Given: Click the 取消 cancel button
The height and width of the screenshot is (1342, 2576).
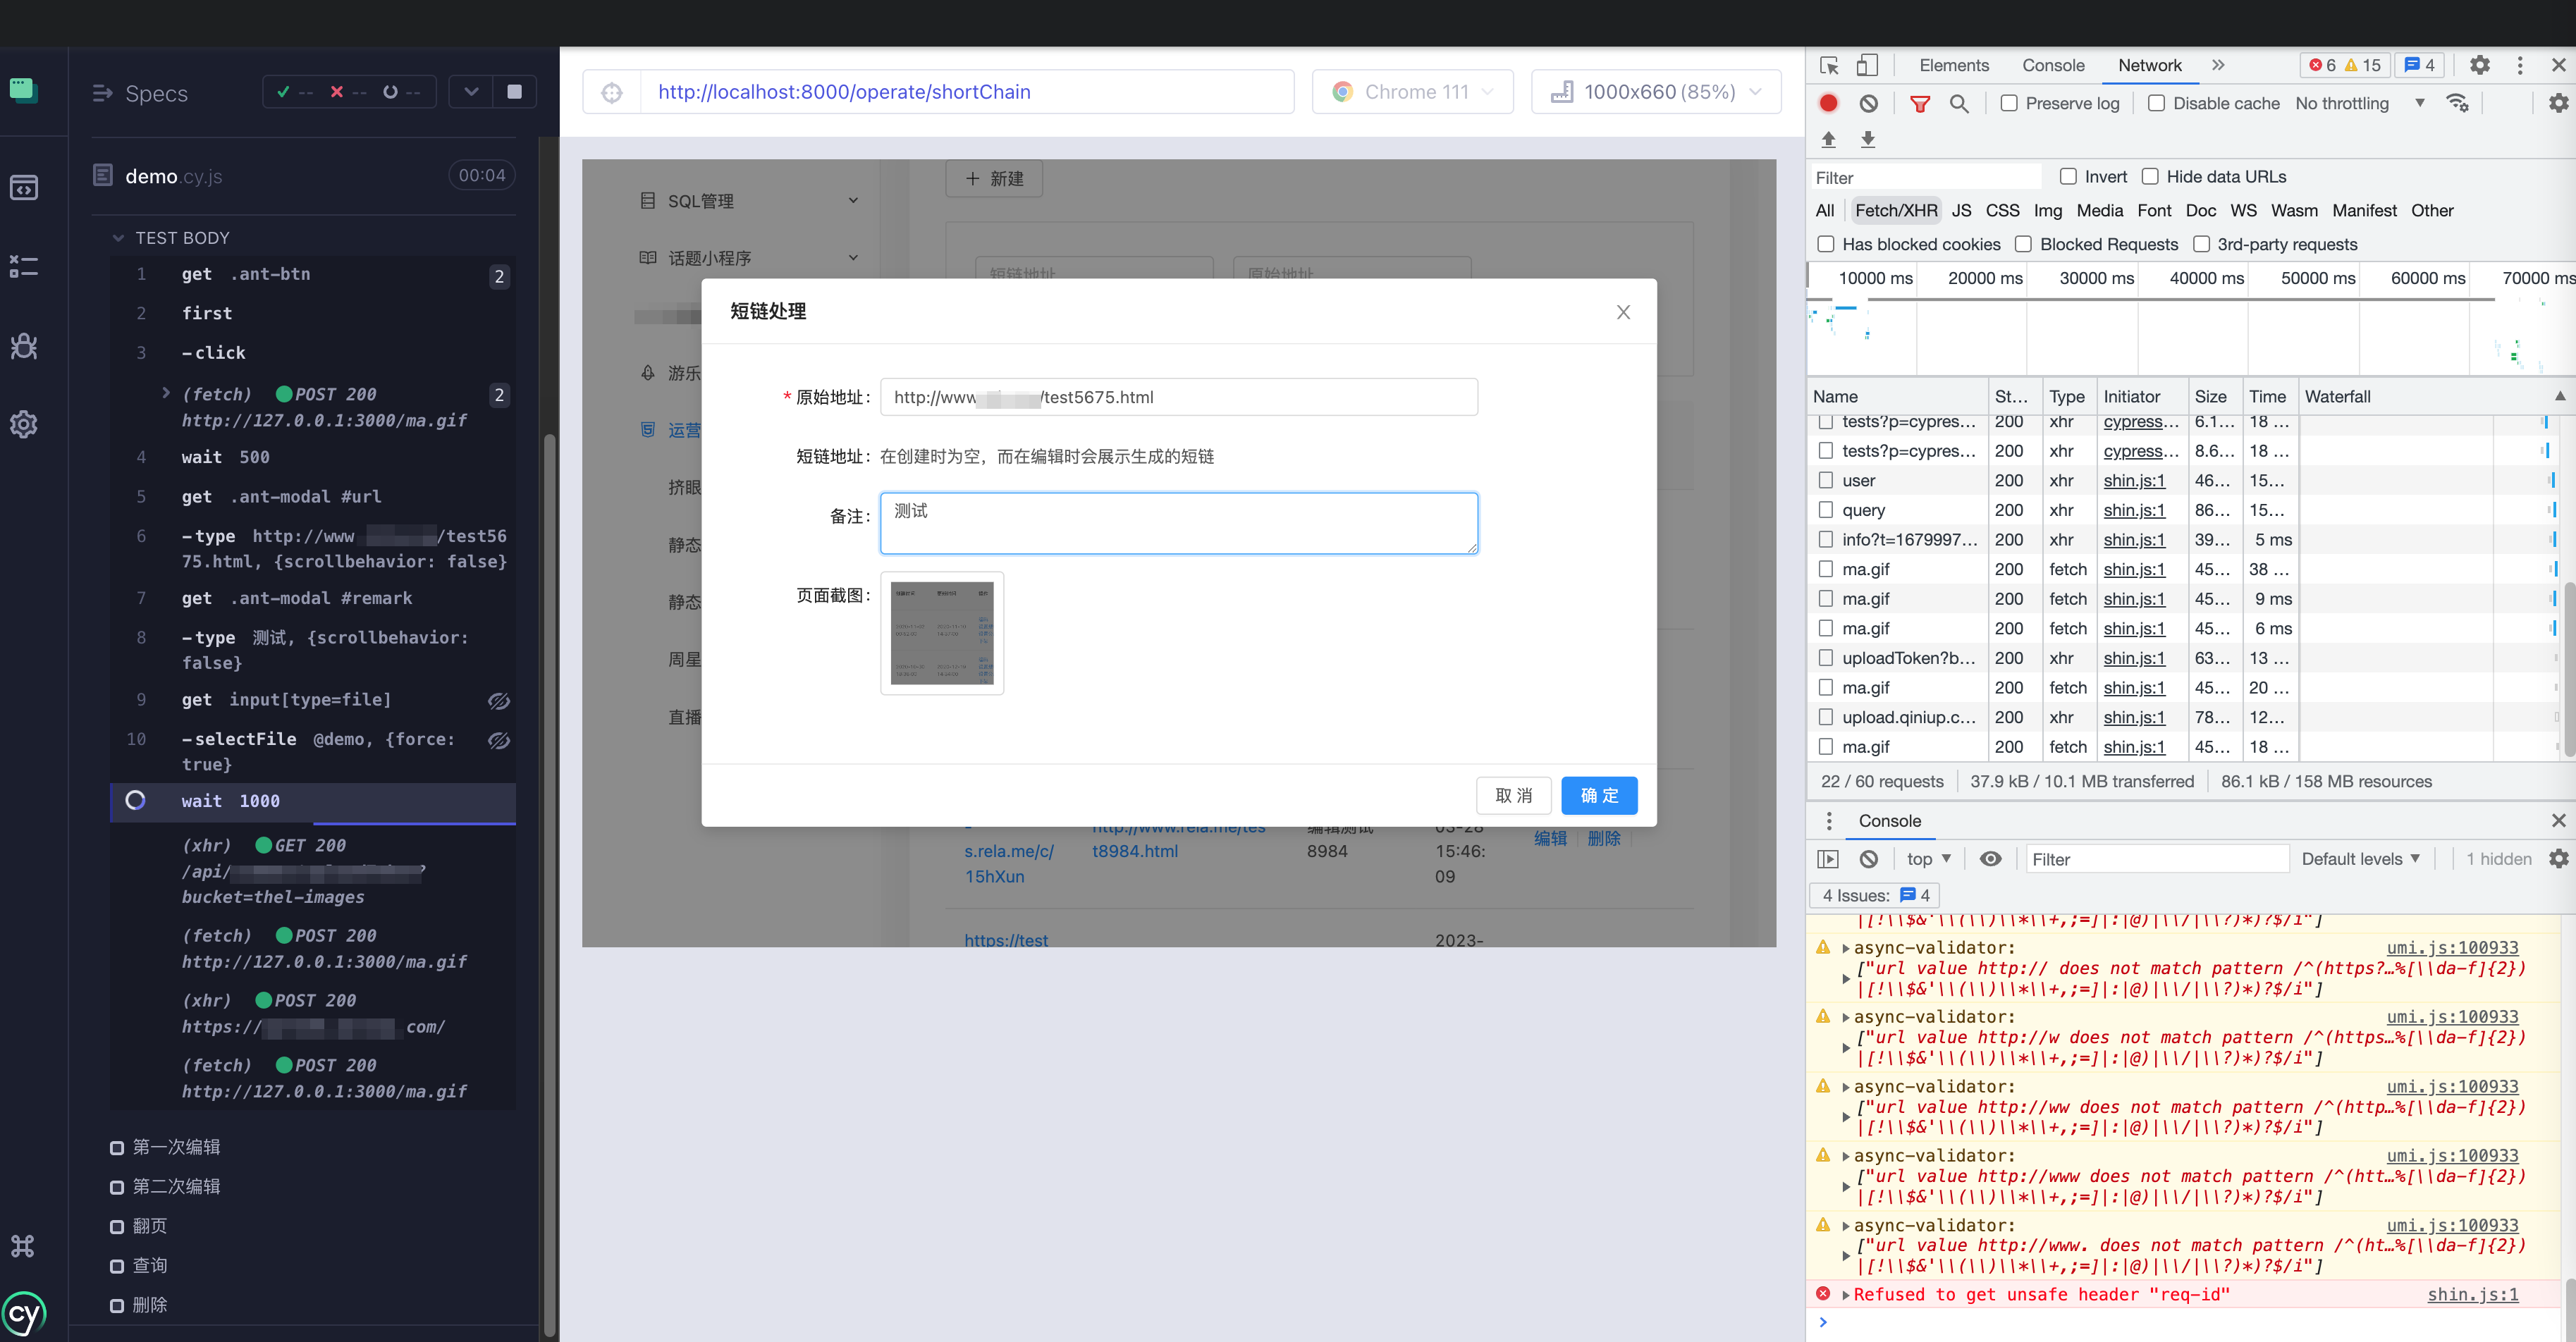Looking at the screenshot, I should [x=1513, y=795].
